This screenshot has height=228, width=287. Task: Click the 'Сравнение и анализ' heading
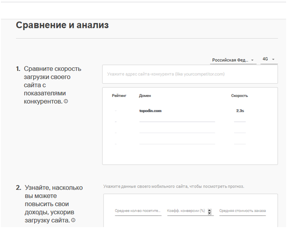pos(62,25)
